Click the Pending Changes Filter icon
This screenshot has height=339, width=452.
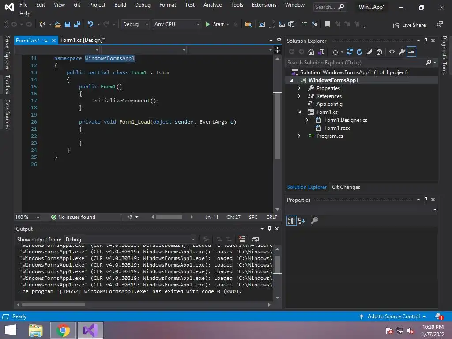335,52
